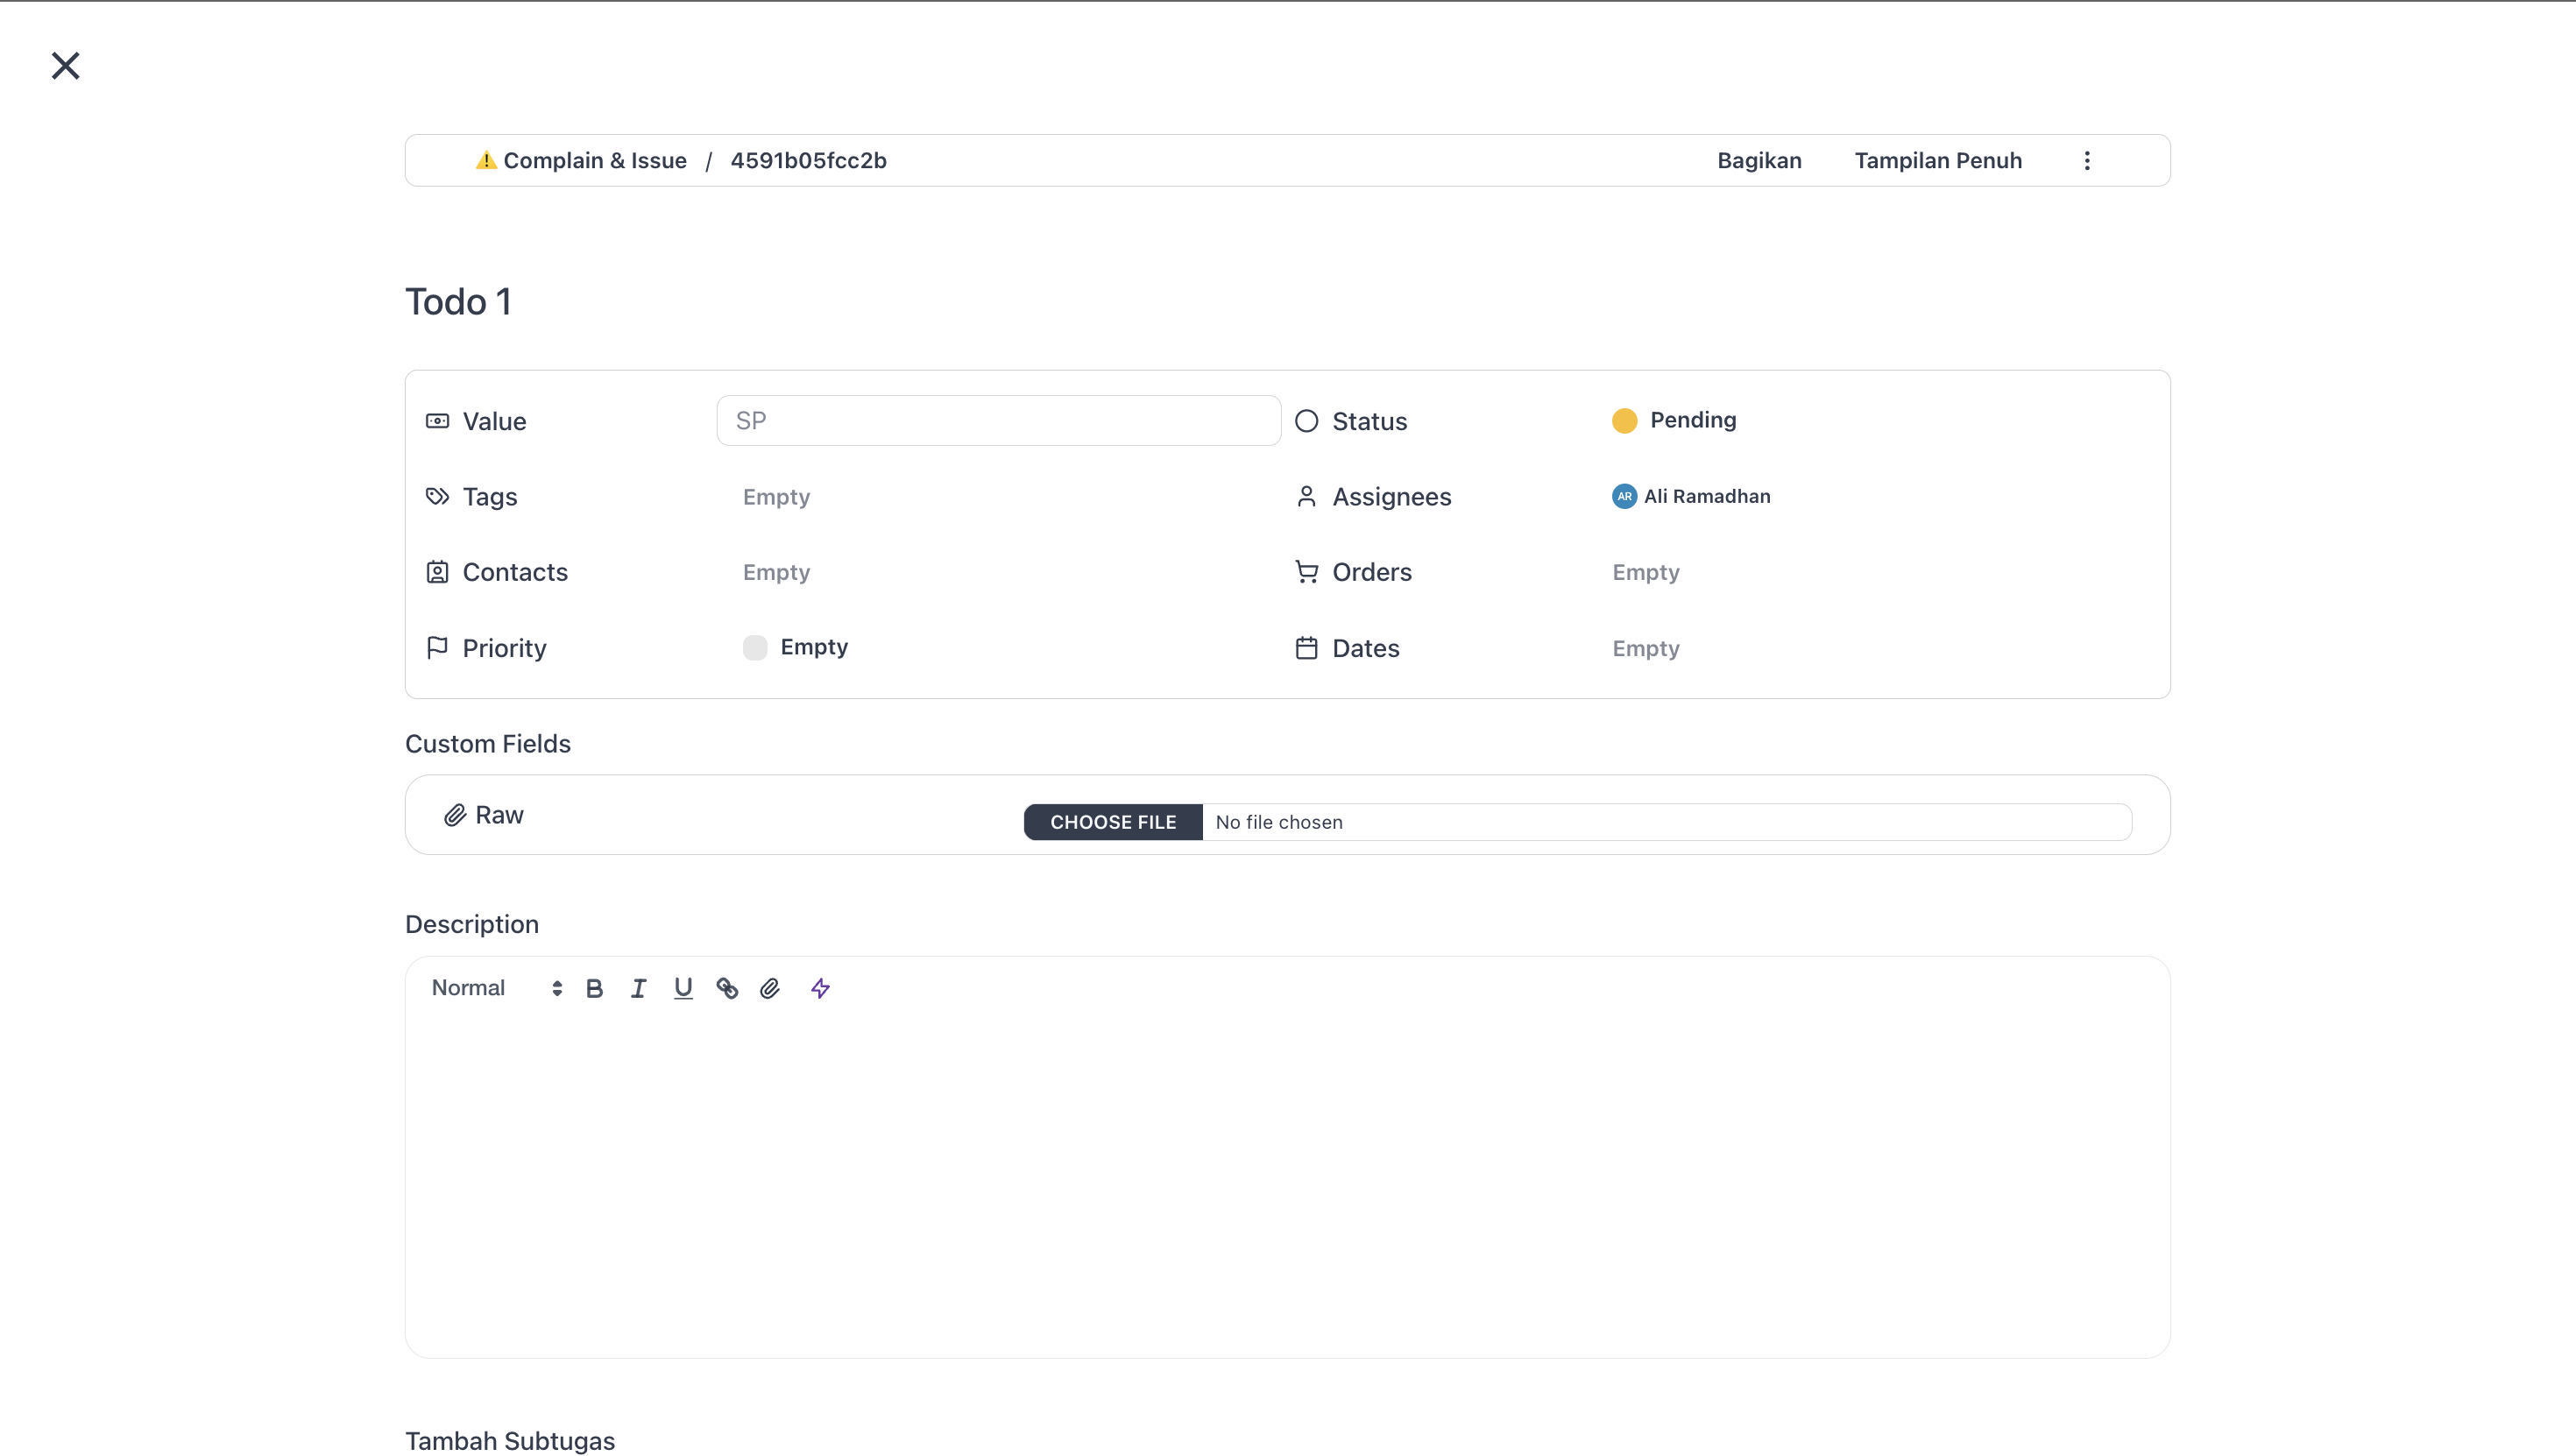Set Tags from Empty
This screenshot has height=1456, width=2576.
[x=776, y=497]
